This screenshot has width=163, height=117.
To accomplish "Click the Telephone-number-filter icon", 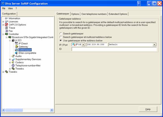I will [x=13, y=66].
